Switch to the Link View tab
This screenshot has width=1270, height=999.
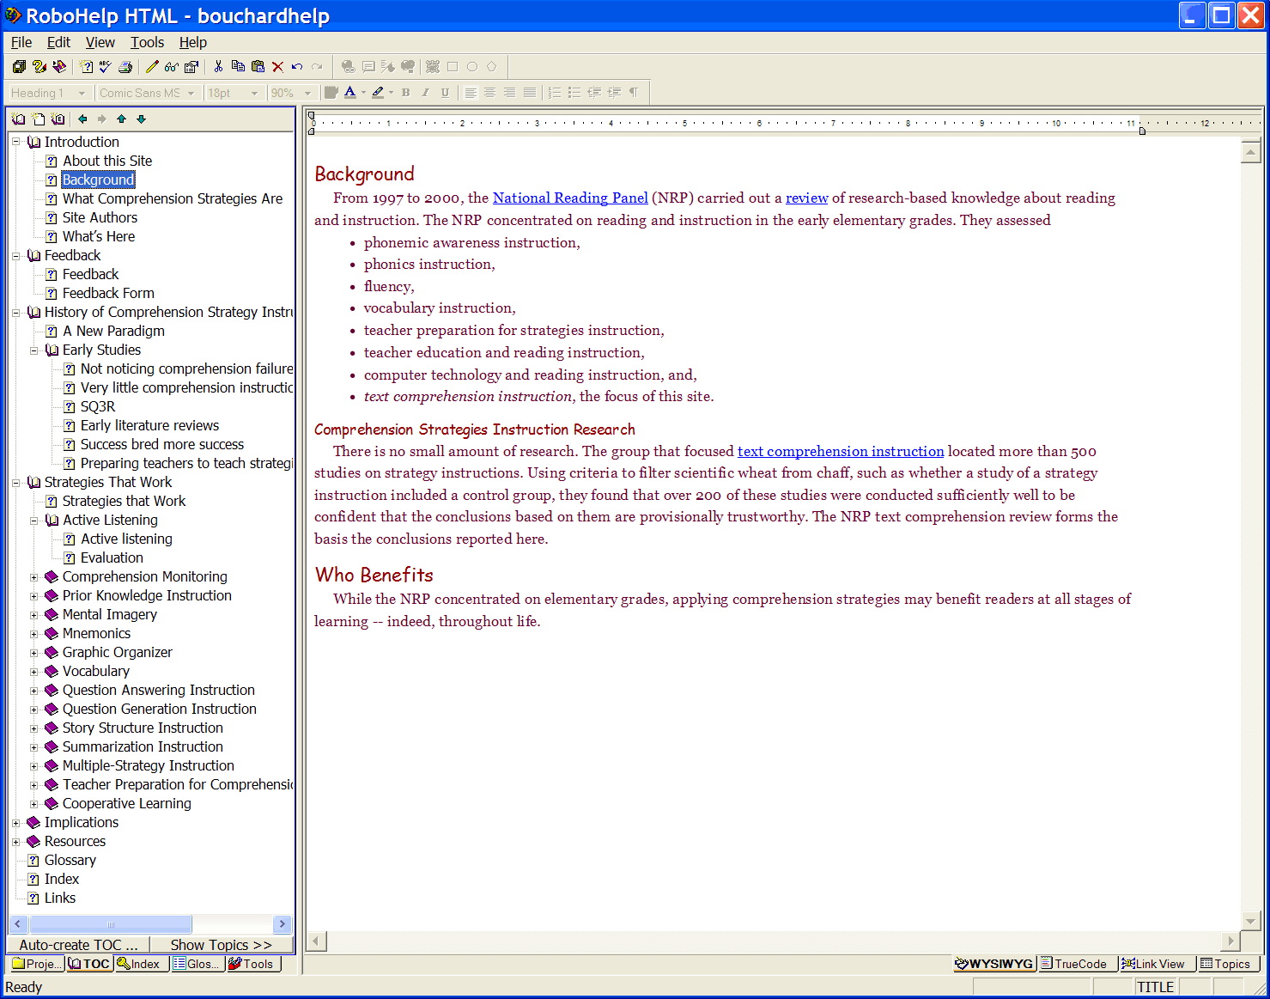click(1158, 964)
